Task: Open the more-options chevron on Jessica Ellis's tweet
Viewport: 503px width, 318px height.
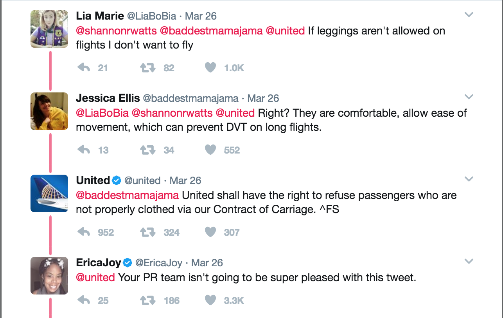Action: coord(469,97)
